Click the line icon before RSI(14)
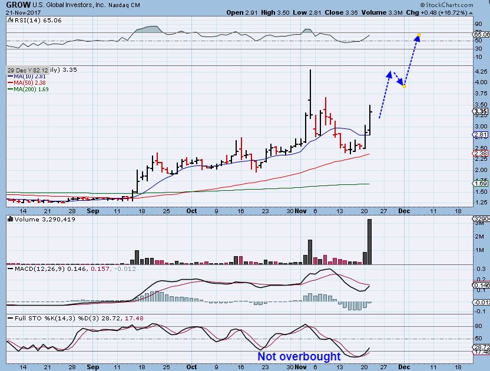Viewport: 490px width, 371px height. (11, 20)
